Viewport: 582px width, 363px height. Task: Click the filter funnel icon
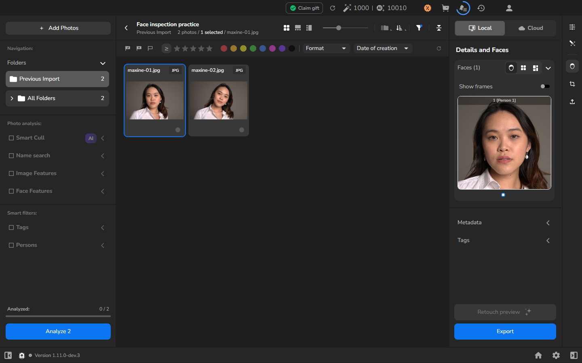coord(419,28)
